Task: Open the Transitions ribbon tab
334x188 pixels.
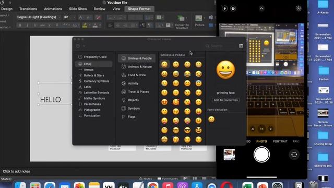Action: 28,9
